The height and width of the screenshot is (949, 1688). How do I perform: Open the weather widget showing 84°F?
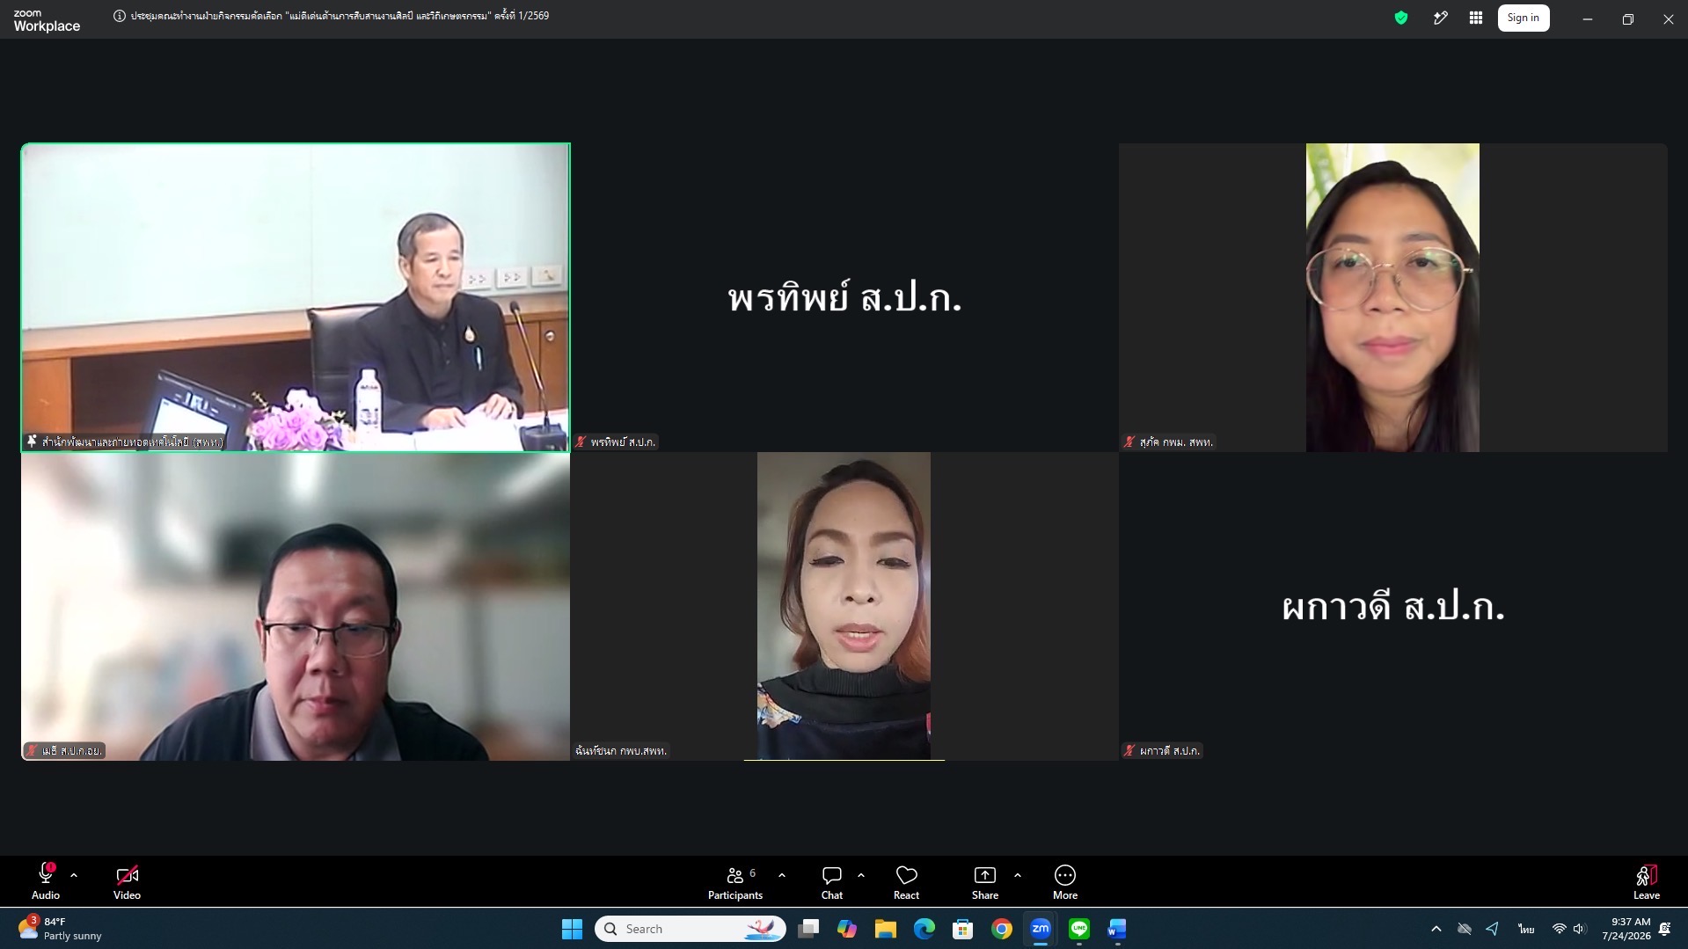pyautogui.click(x=60, y=929)
